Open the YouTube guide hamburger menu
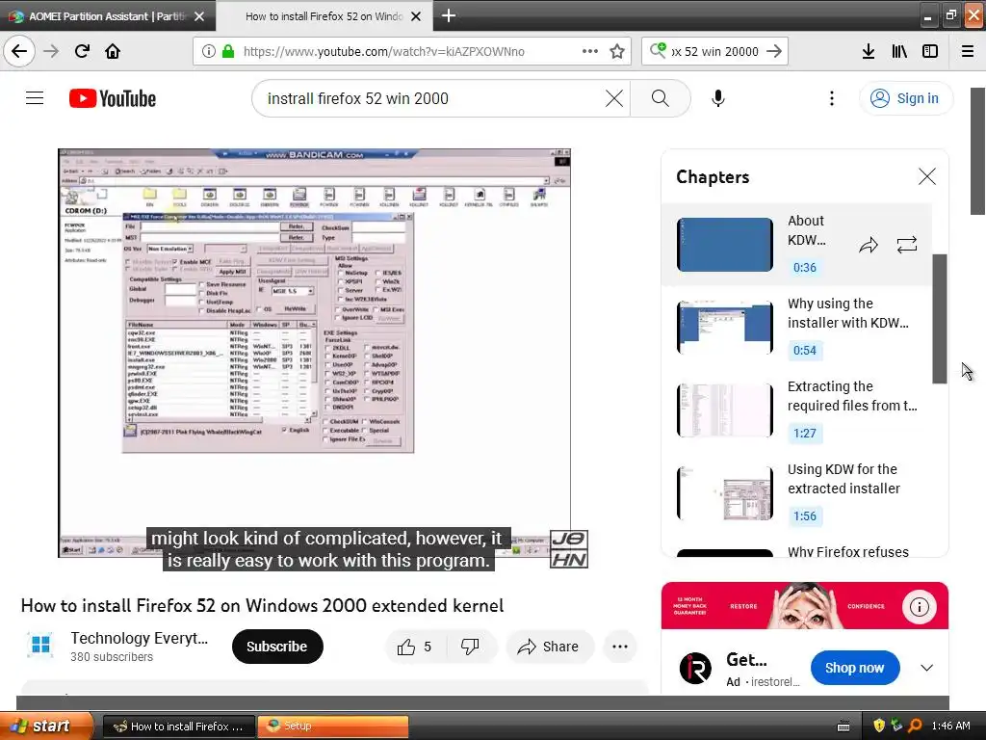Screen dimensions: 986x740 (35, 98)
